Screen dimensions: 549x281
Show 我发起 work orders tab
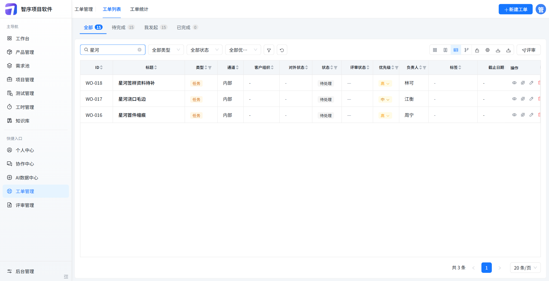(155, 27)
